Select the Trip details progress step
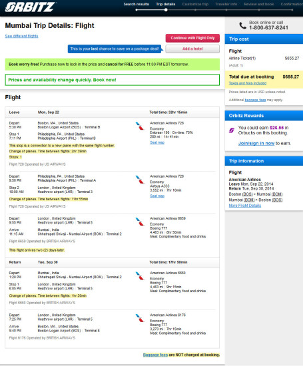Screen dimensions: 303x366 click(x=166, y=4)
